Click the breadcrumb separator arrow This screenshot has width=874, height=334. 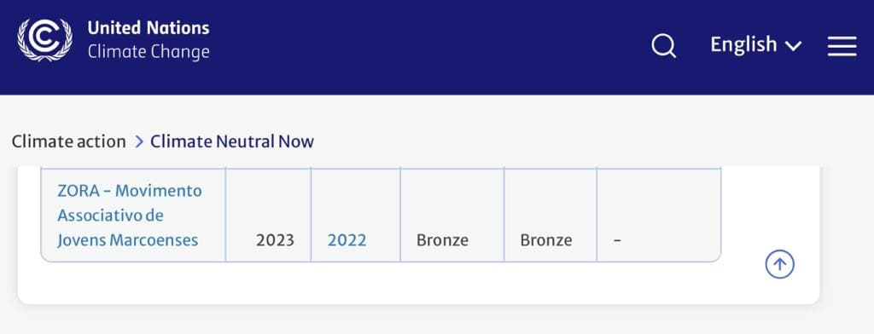[139, 142]
